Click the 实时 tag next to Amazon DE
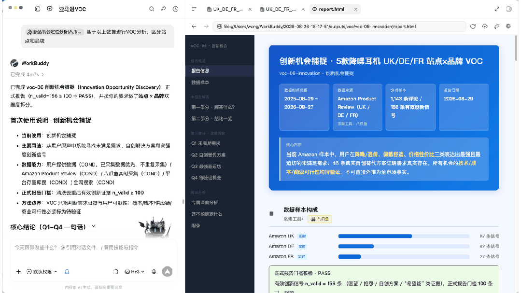 [302, 247]
